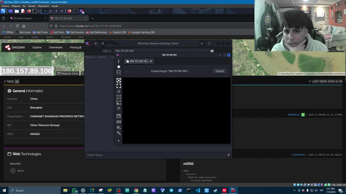Switch to workspace 3 in Kali panel

click(x=56, y=11)
